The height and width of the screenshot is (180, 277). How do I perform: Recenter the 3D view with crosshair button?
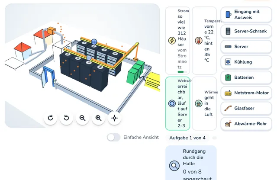coord(114,118)
